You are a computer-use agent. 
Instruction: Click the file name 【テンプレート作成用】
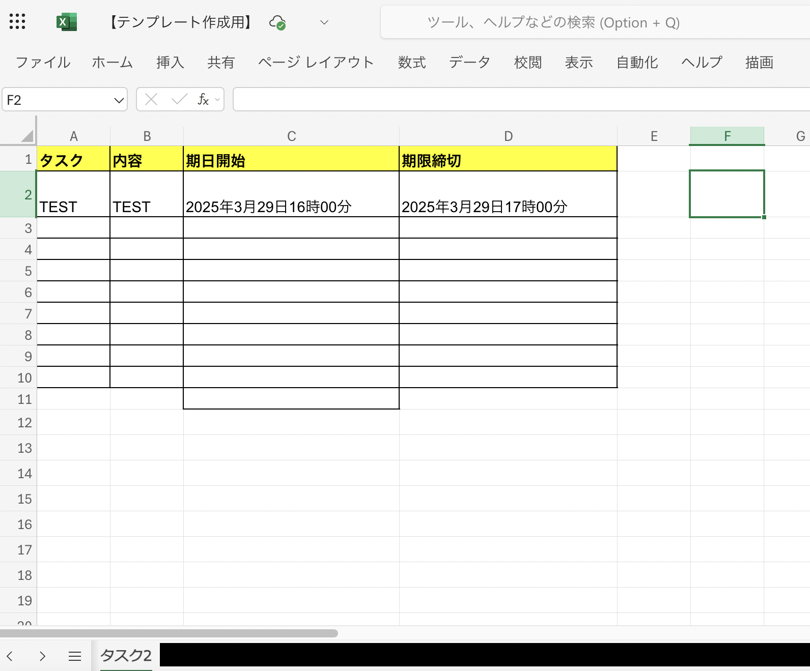181,22
